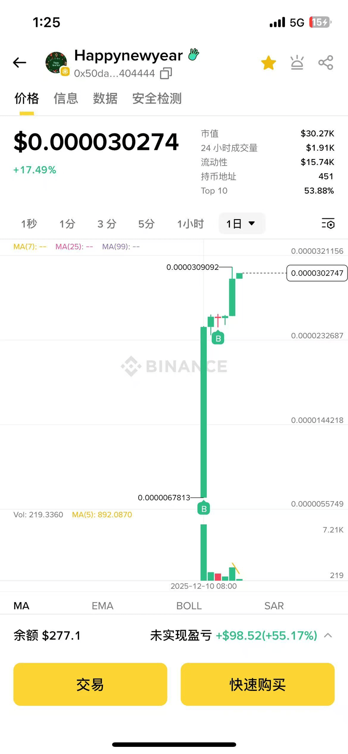This screenshot has height=754, width=348.
Task: Tap the back arrow icon
Action: (20, 63)
